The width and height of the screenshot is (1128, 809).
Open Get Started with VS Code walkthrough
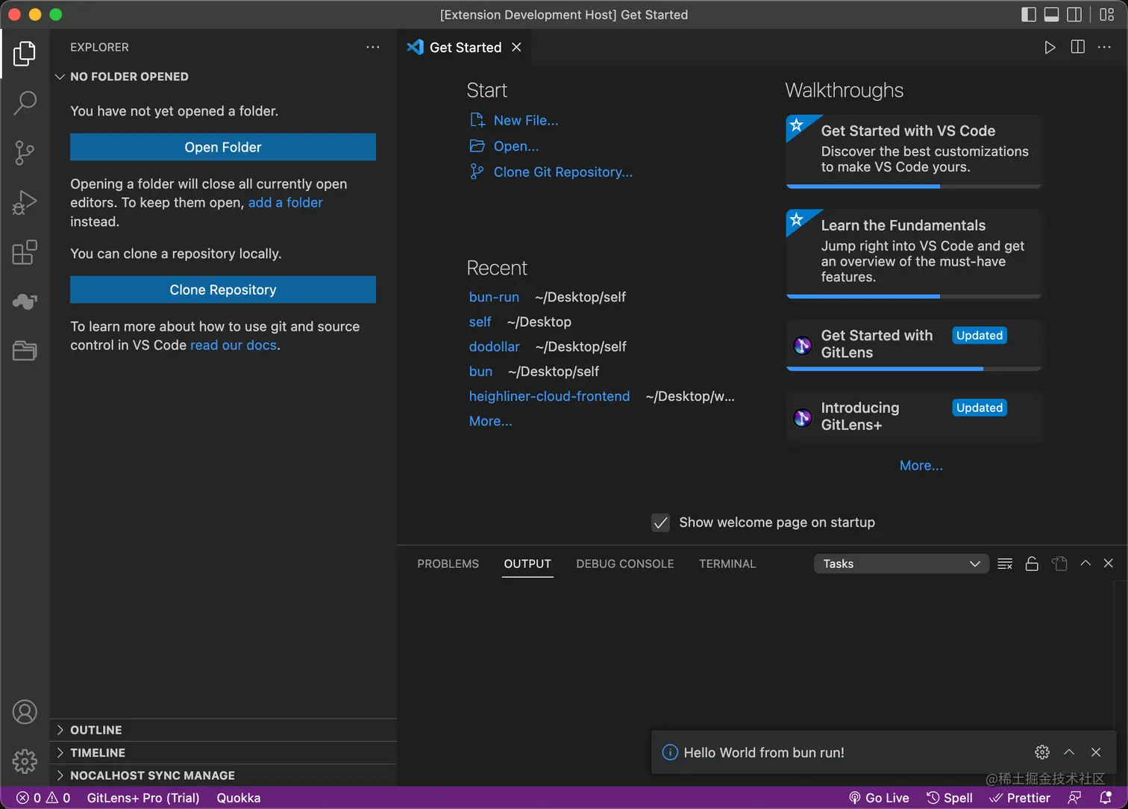coord(914,152)
